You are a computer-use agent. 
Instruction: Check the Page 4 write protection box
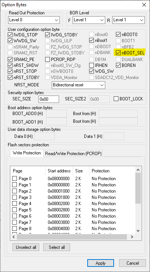(15, 204)
